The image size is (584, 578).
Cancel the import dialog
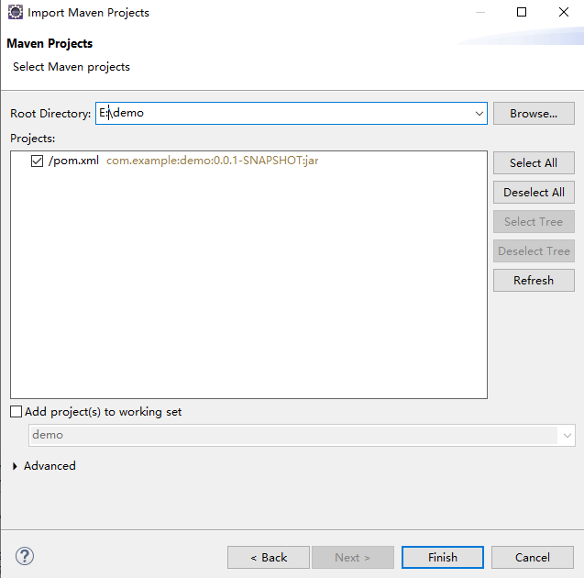(532, 557)
